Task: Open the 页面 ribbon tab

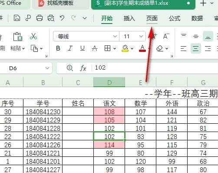Action: tap(152, 18)
